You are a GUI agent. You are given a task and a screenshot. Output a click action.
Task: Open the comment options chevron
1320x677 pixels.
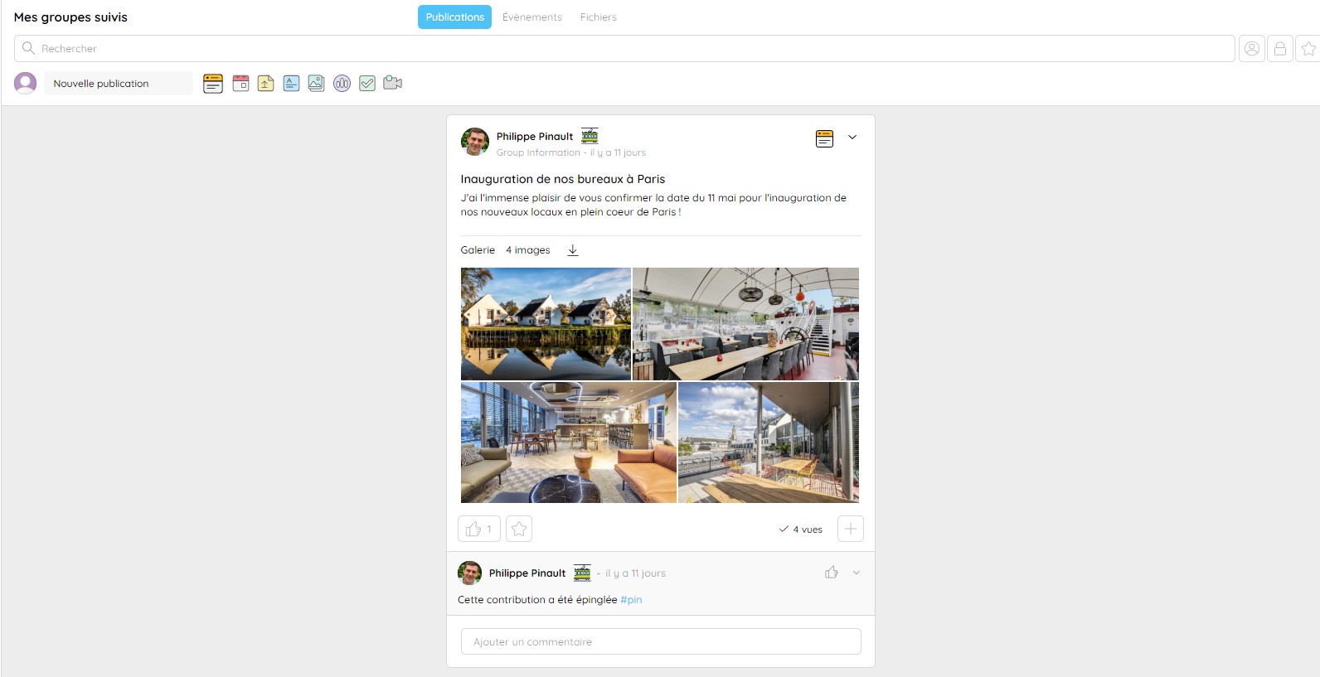pyautogui.click(x=857, y=573)
